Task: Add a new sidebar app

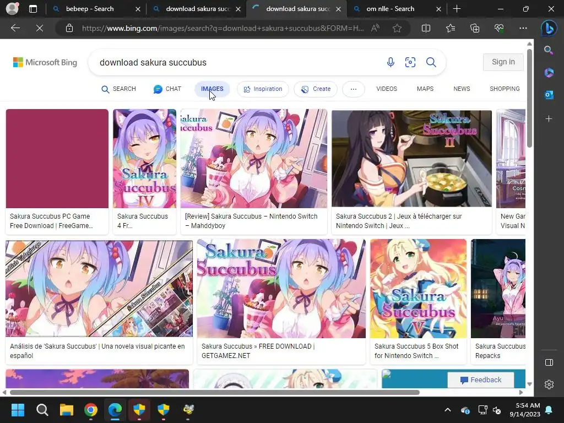Action: click(x=549, y=119)
